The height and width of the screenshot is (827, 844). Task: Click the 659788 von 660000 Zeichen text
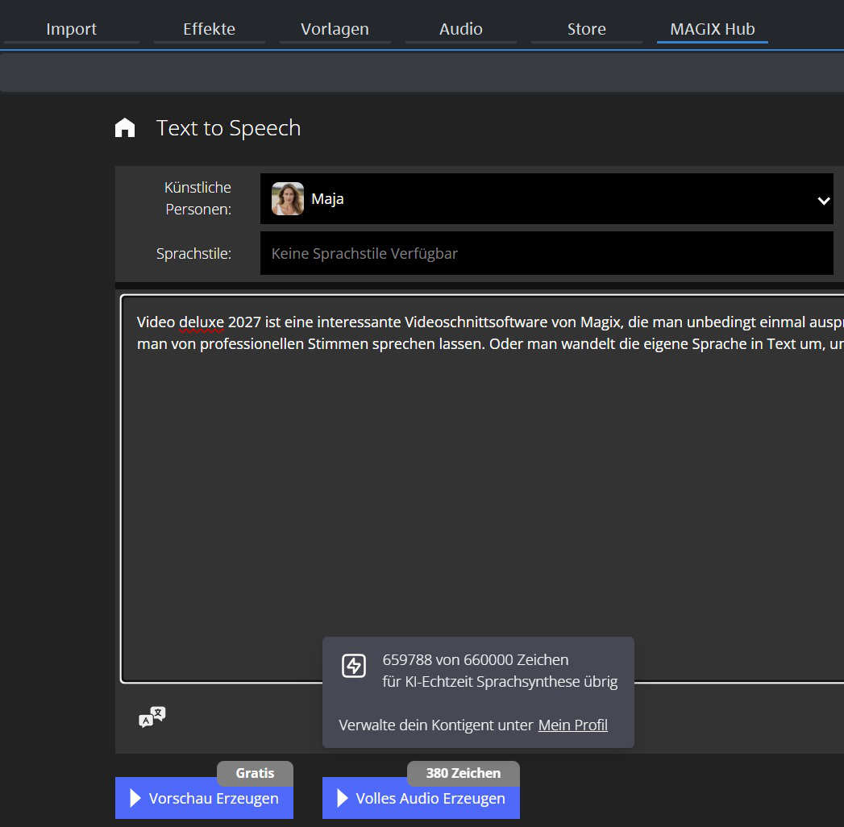tap(476, 659)
